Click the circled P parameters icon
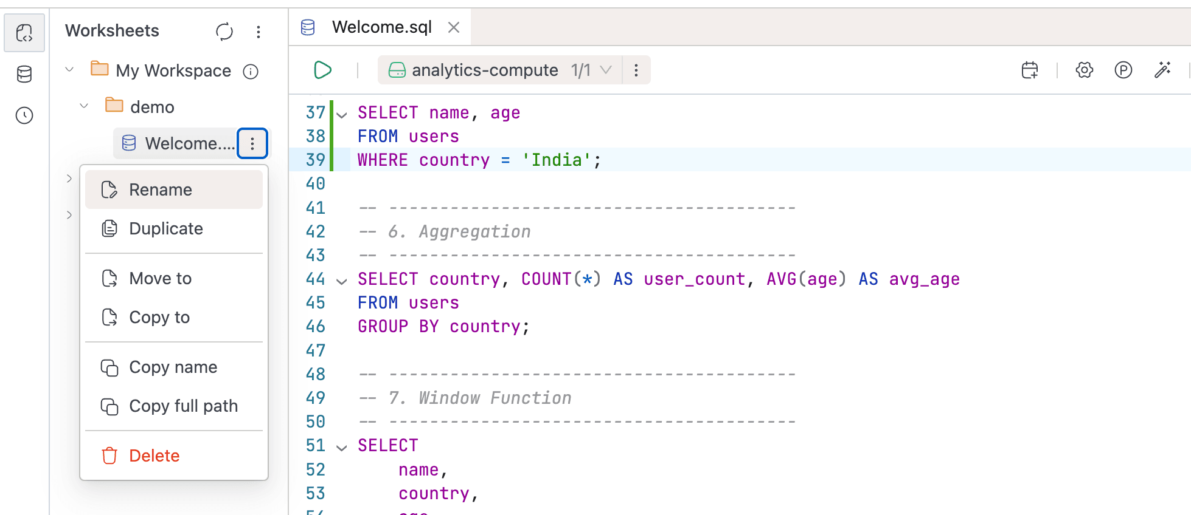1191x515 pixels. (1123, 70)
